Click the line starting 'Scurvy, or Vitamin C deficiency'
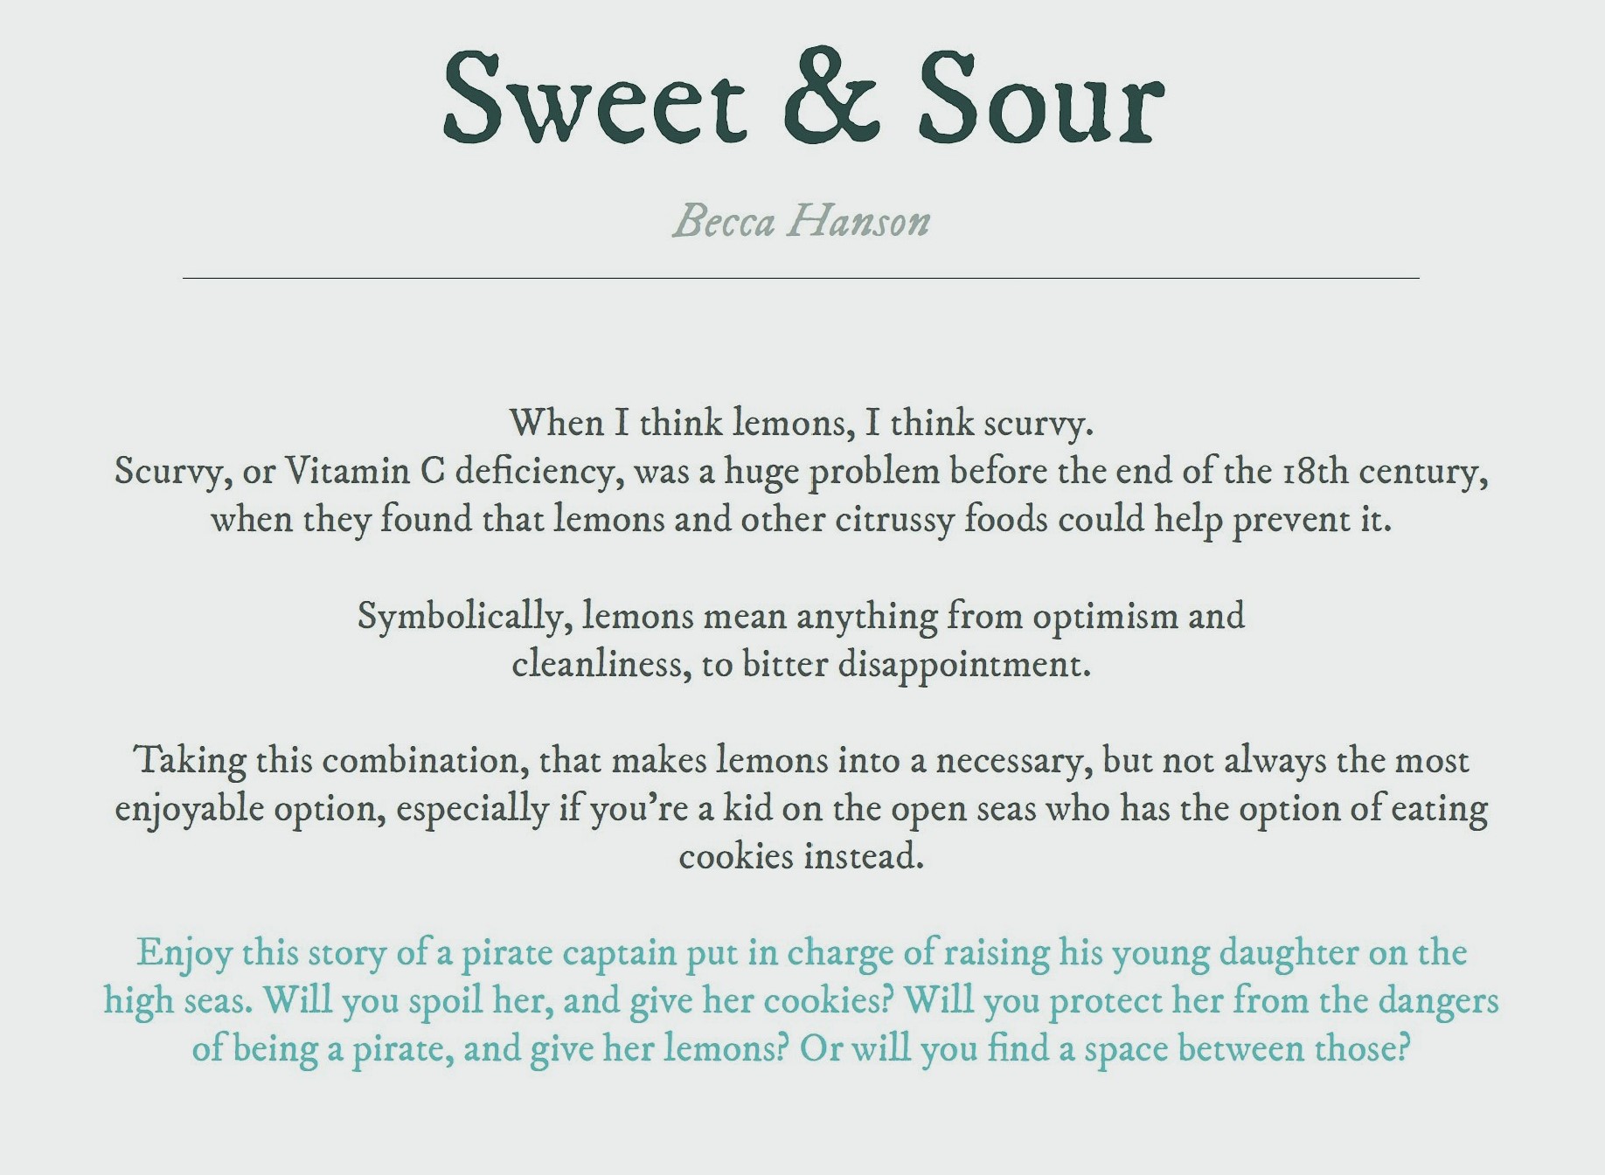This screenshot has height=1175, width=1605. pos(802,472)
